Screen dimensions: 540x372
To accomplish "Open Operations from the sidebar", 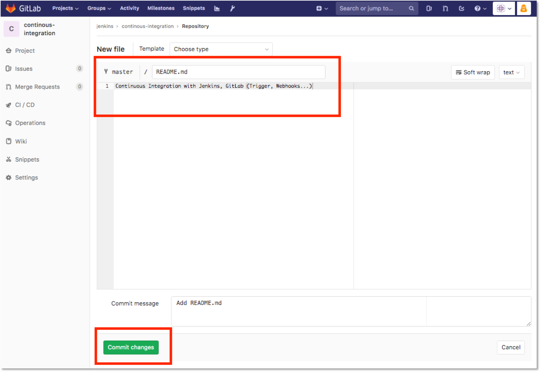I will coord(30,123).
